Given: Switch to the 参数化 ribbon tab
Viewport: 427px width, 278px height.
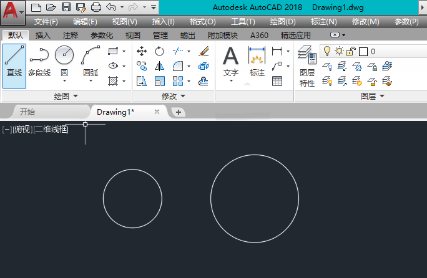Looking at the screenshot, I should click(x=102, y=36).
